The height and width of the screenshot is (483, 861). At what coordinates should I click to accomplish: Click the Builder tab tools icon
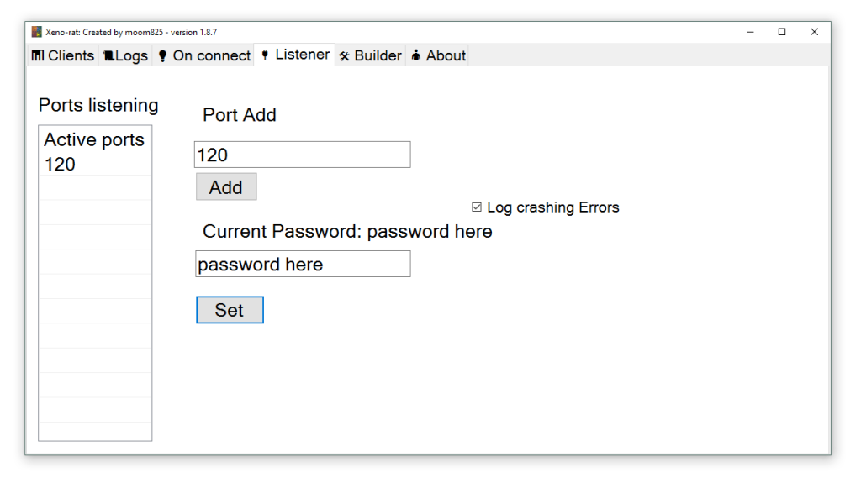point(344,56)
